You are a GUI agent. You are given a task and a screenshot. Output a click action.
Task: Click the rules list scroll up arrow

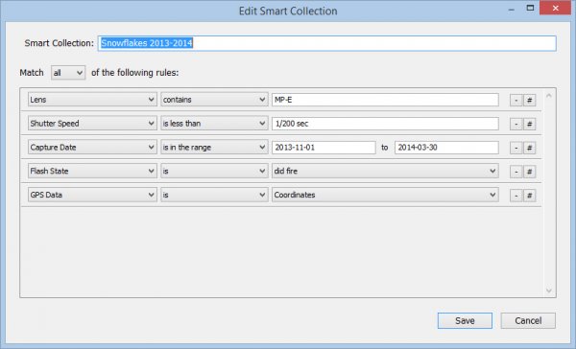(549, 96)
